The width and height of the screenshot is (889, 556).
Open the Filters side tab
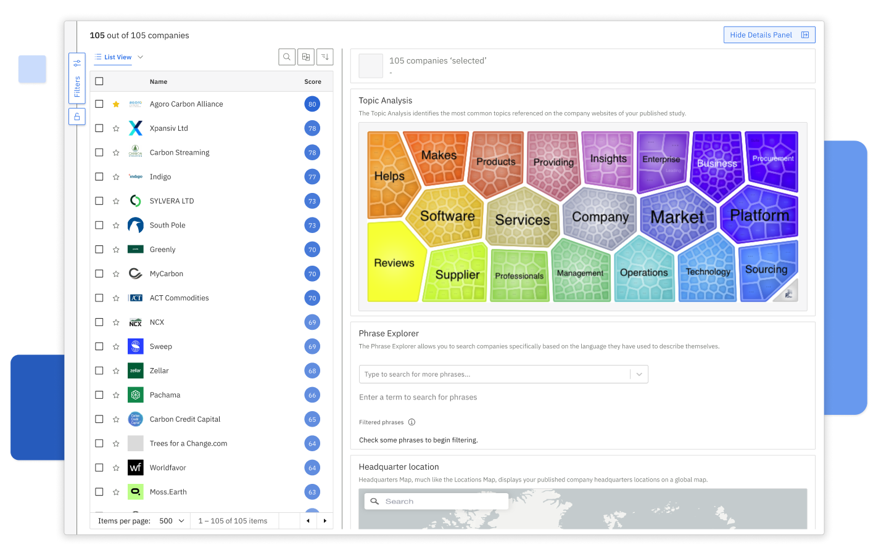click(x=77, y=80)
